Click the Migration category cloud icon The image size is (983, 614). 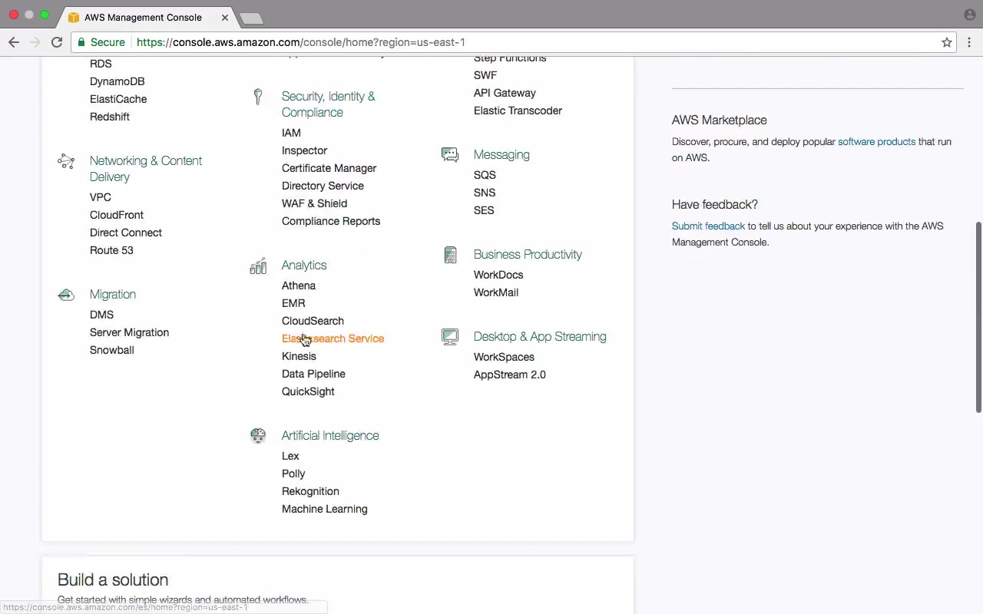point(66,295)
